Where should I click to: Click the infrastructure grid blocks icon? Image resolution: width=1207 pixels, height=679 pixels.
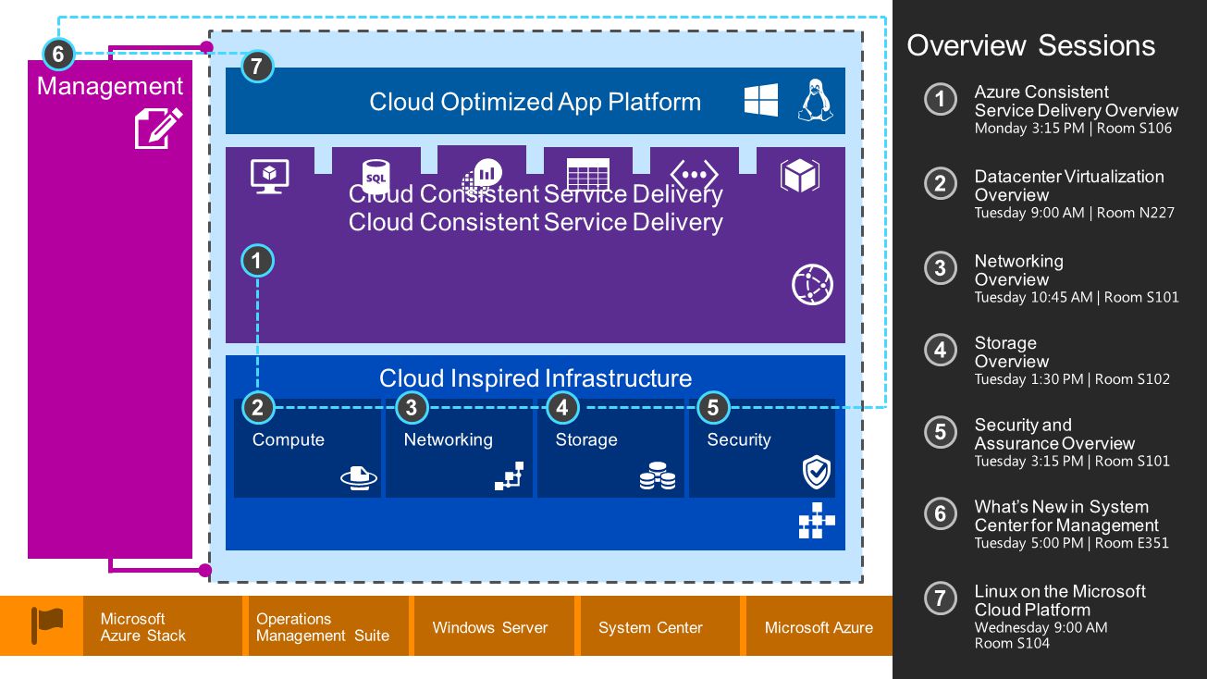817,521
